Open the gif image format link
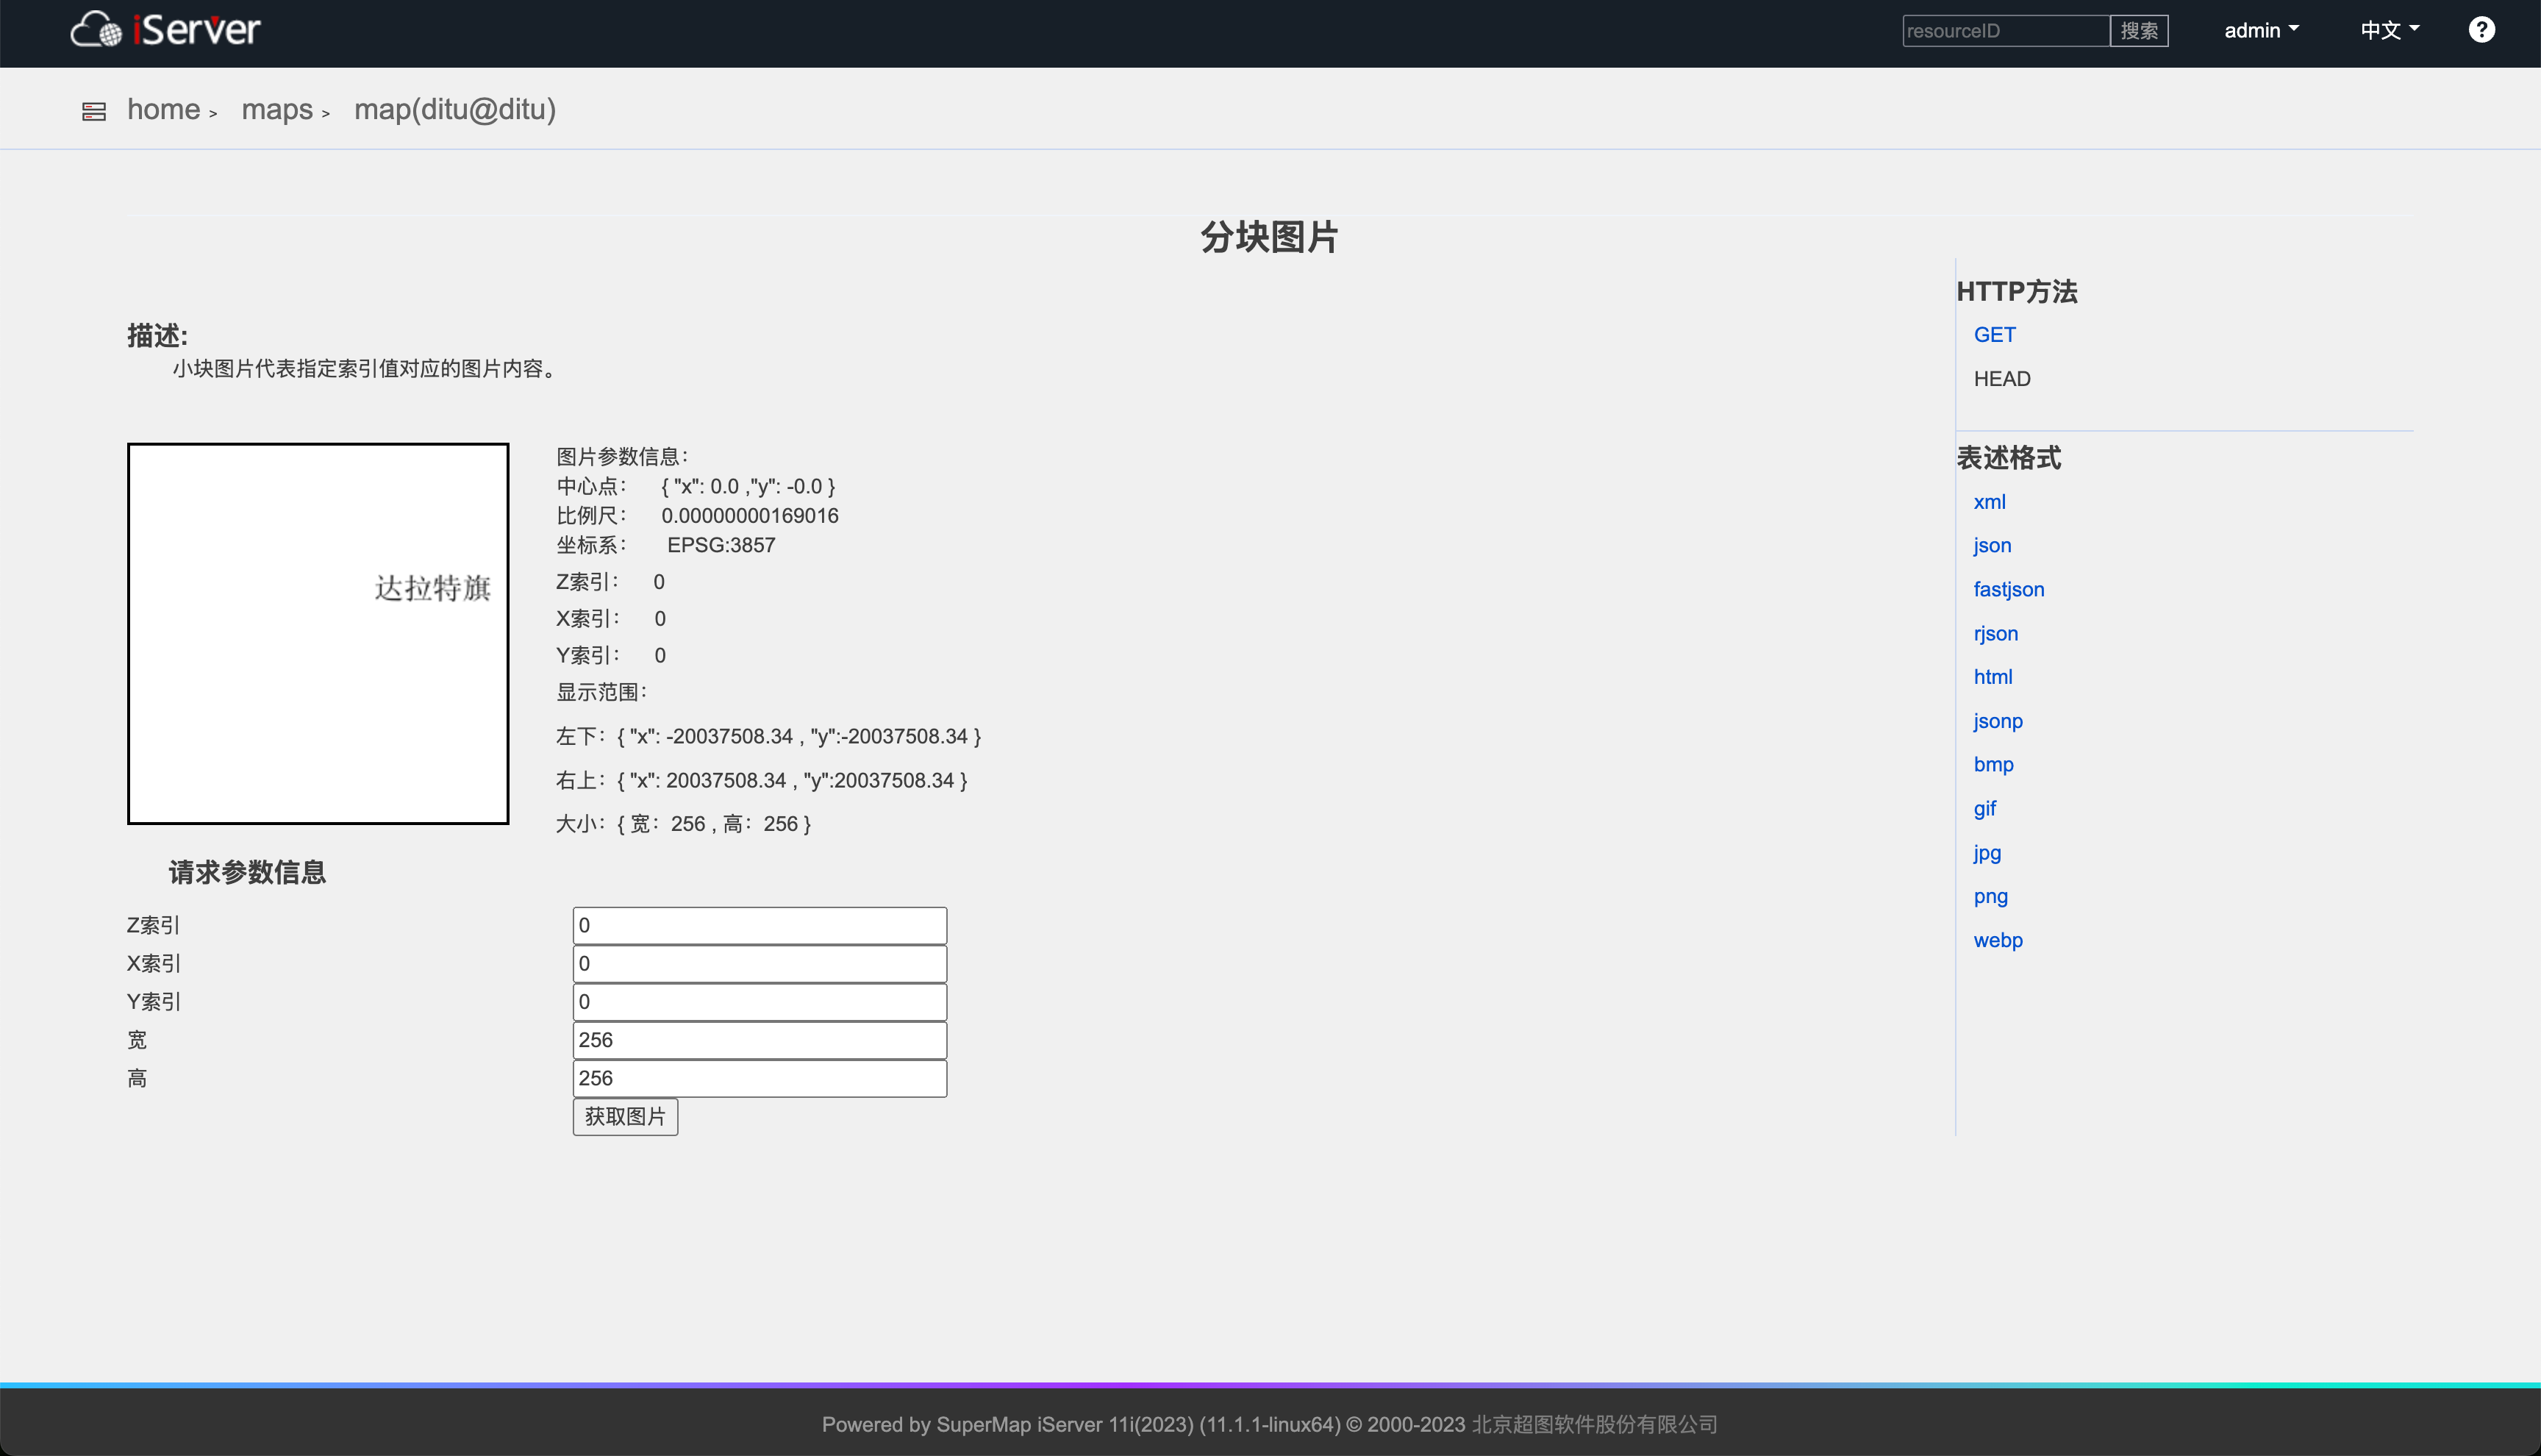This screenshot has height=1456, width=2541. (1984, 809)
